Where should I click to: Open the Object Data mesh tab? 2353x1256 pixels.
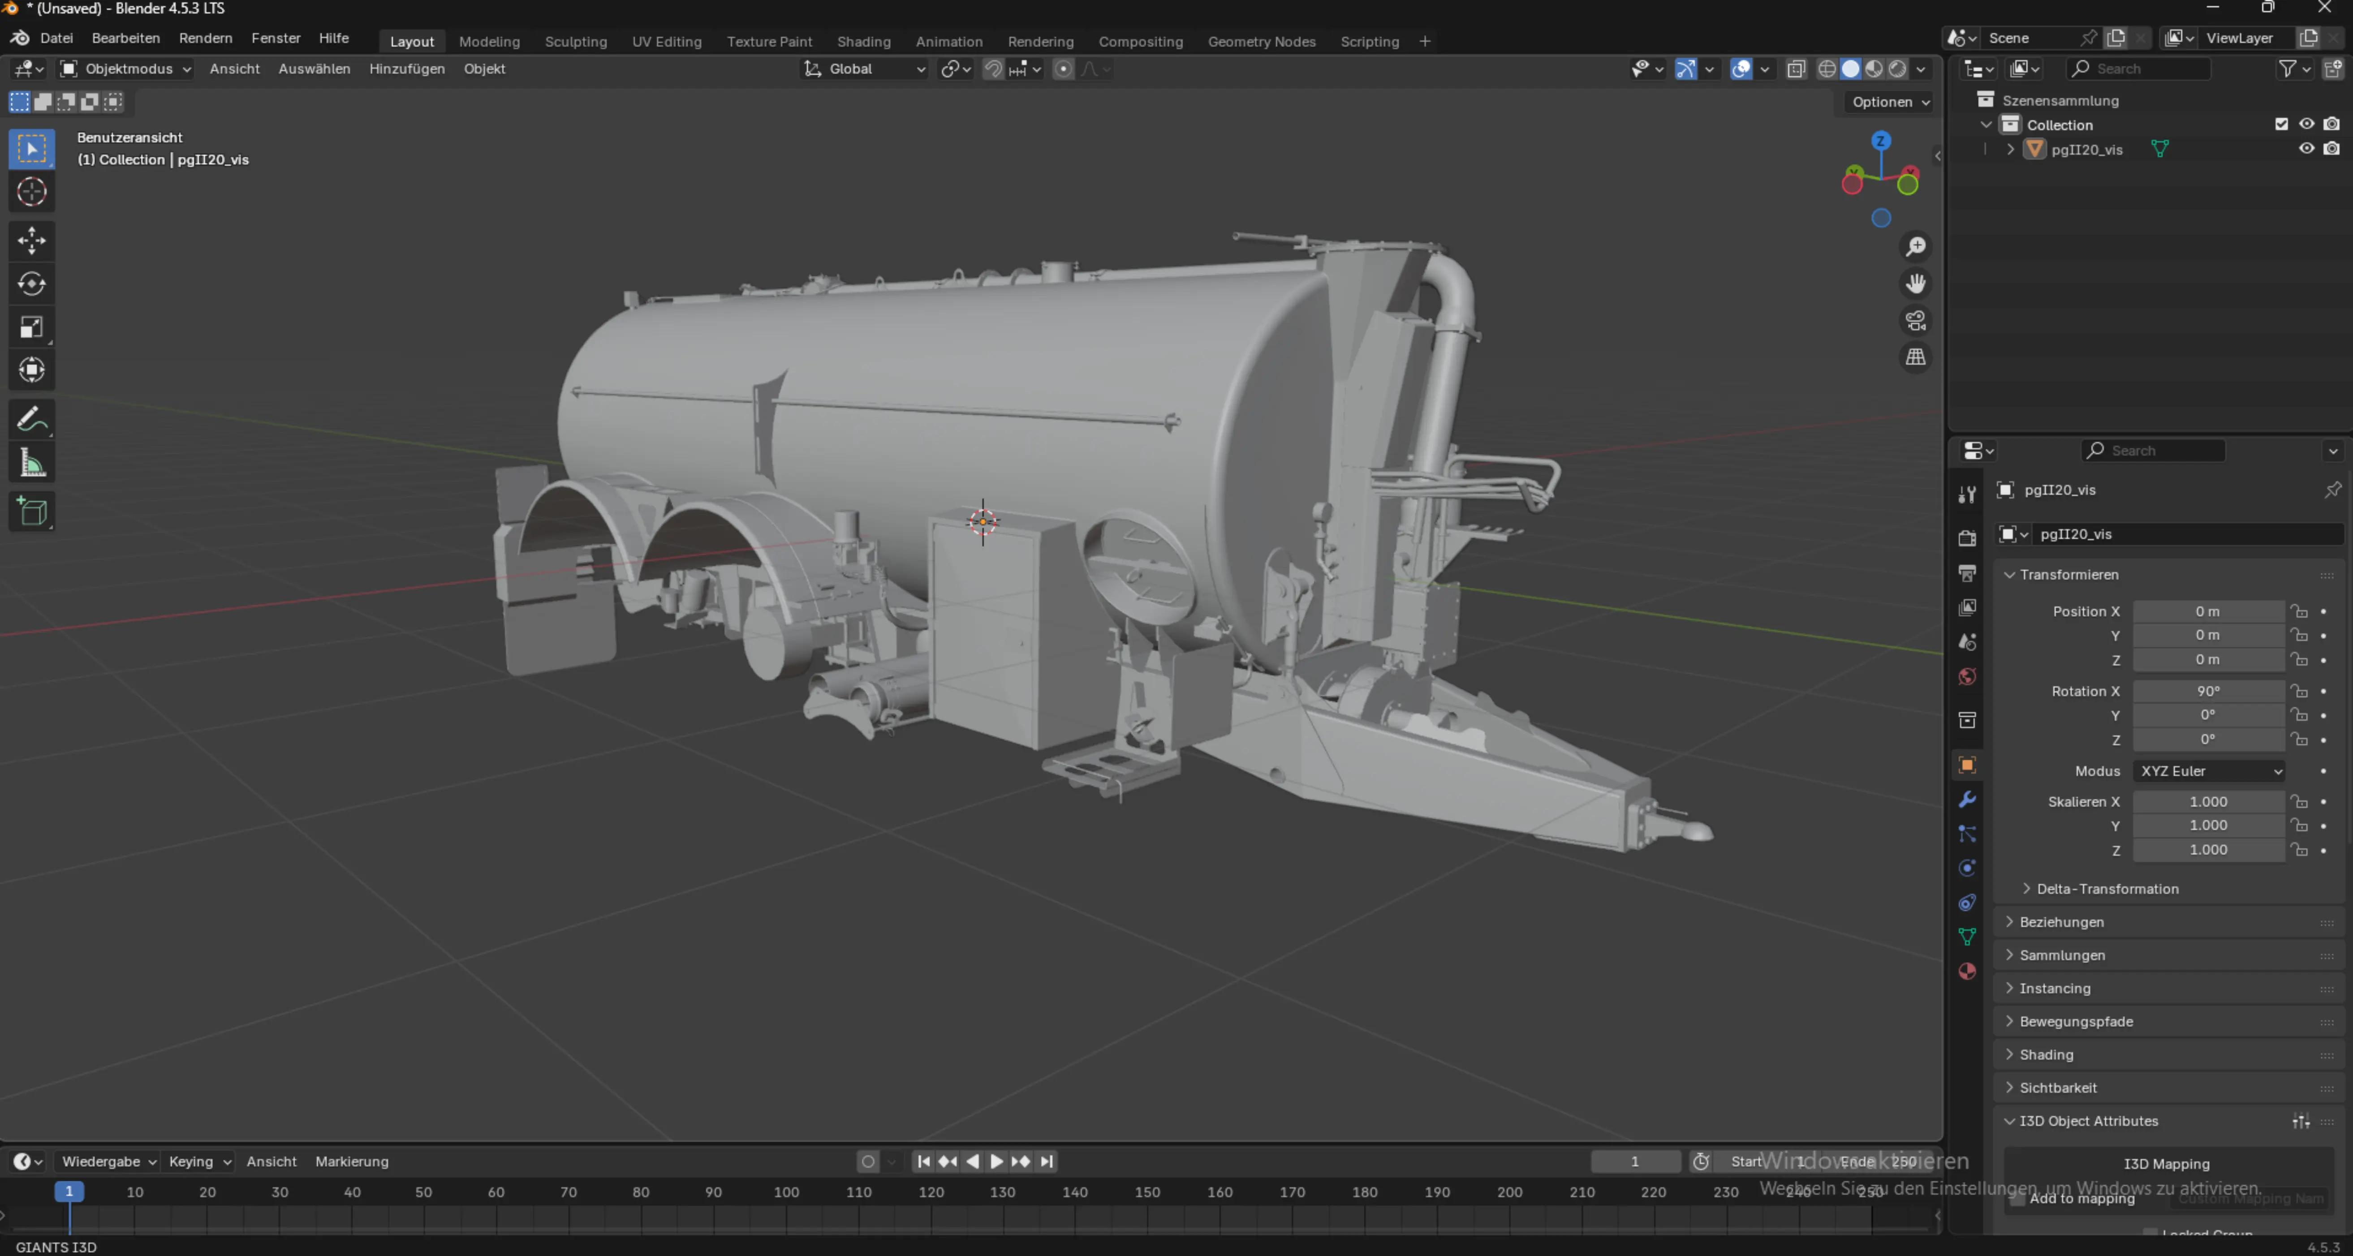coord(1968,936)
